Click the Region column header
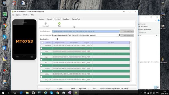Screen dimensions: 169x95 tap(87, 43)
